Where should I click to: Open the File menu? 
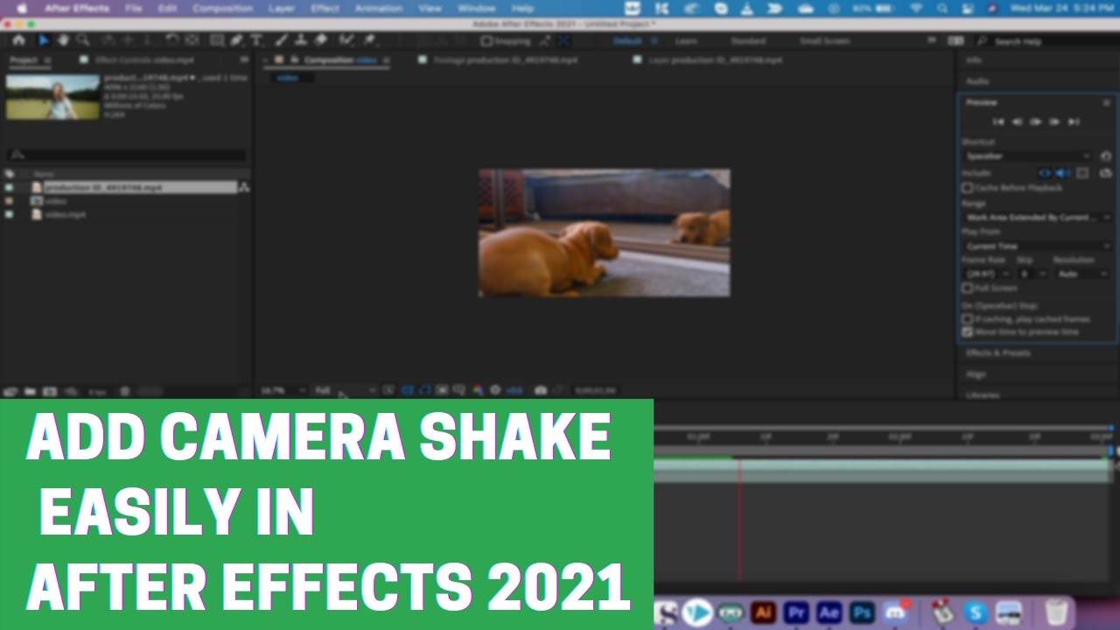click(134, 8)
